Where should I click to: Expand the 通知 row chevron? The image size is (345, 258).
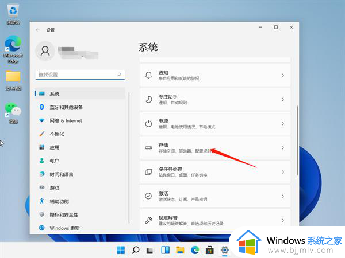click(283, 75)
